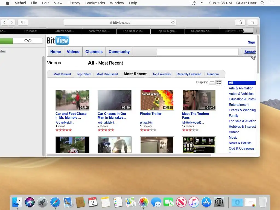The width and height of the screenshot is (280, 210).
Task: Go to BitView Home nav link
Action: coord(56,52)
